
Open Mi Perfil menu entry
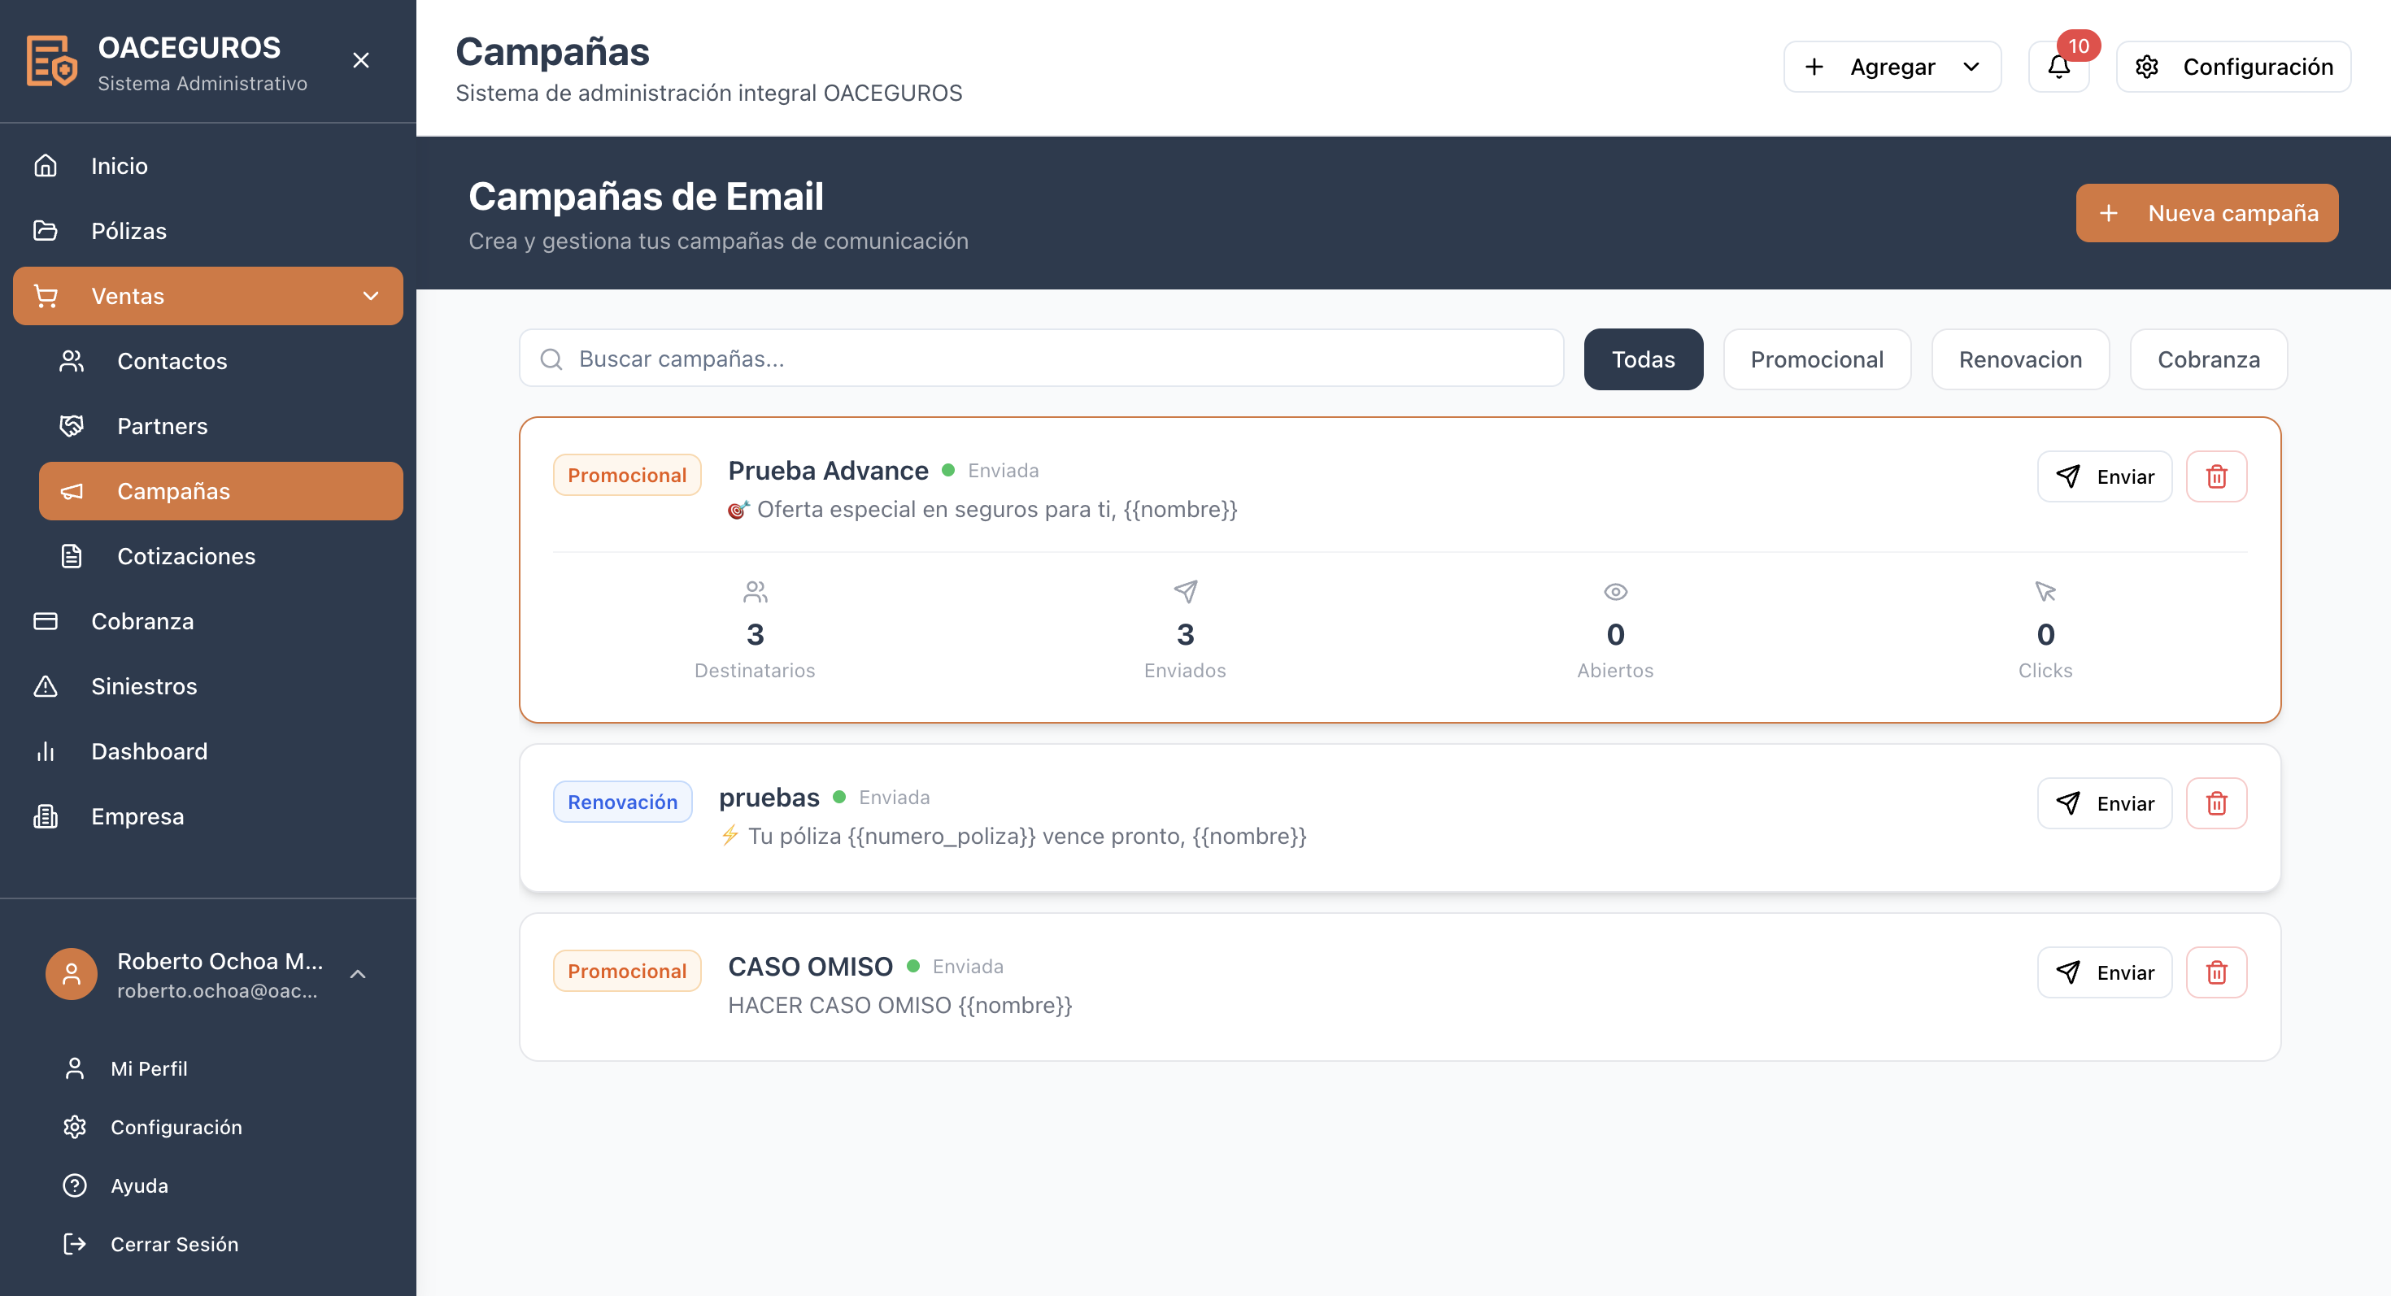(x=149, y=1068)
